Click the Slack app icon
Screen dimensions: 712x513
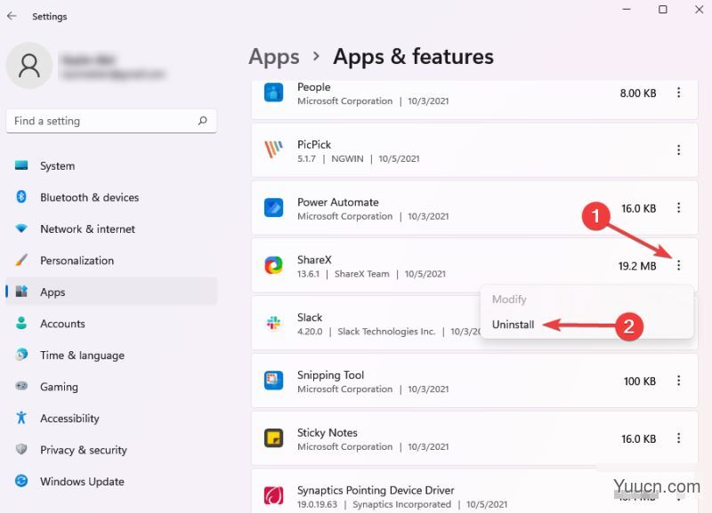273,323
